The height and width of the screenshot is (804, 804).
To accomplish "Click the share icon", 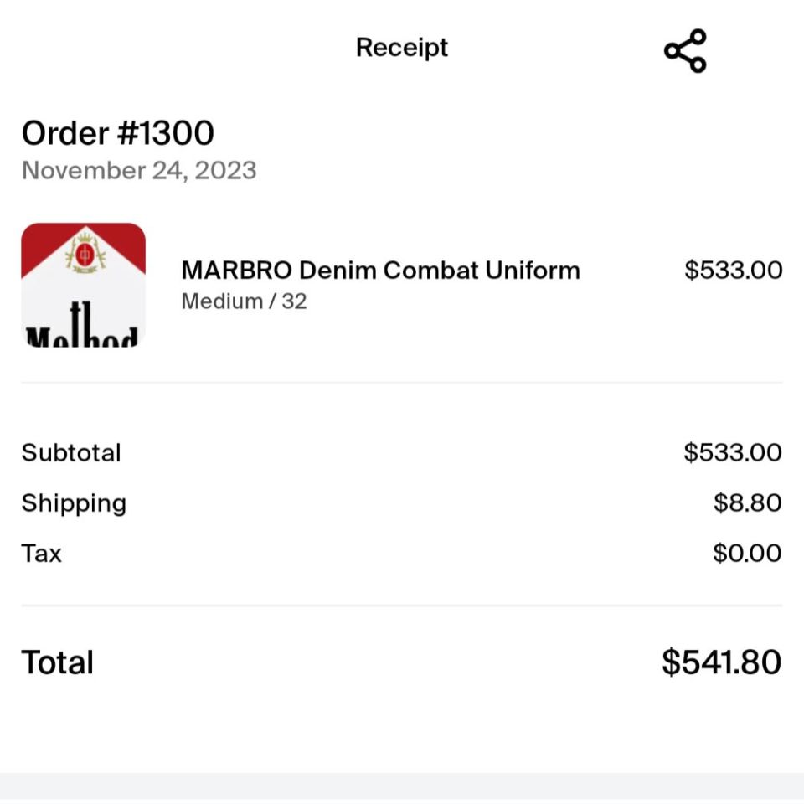I will [684, 50].
